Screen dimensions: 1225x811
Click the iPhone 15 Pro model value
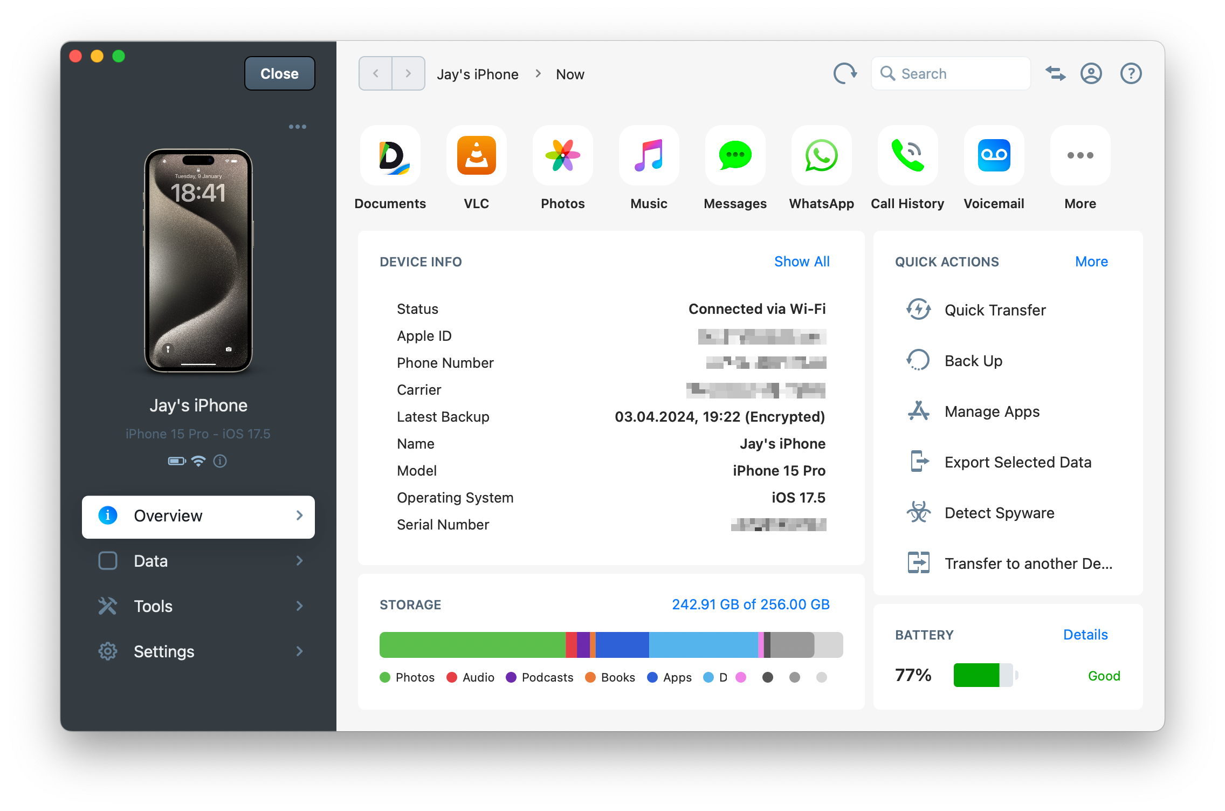779,471
